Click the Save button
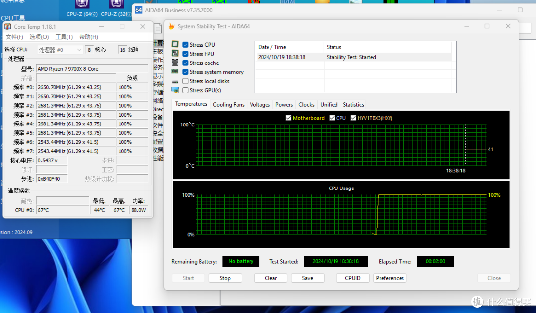This screenshot has height=313, width=536. click(x=307, y=278)
